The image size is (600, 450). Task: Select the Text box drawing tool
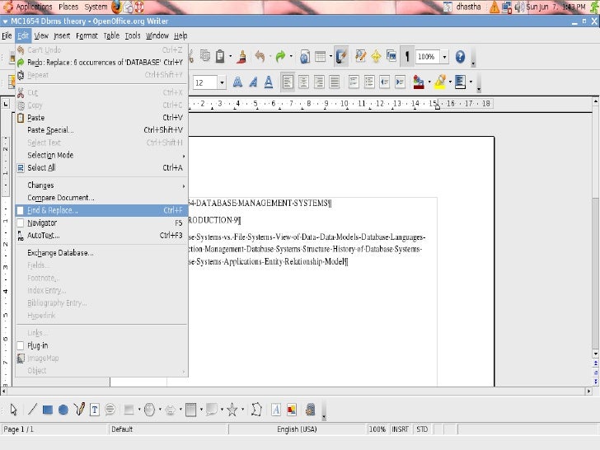(95, 410)
